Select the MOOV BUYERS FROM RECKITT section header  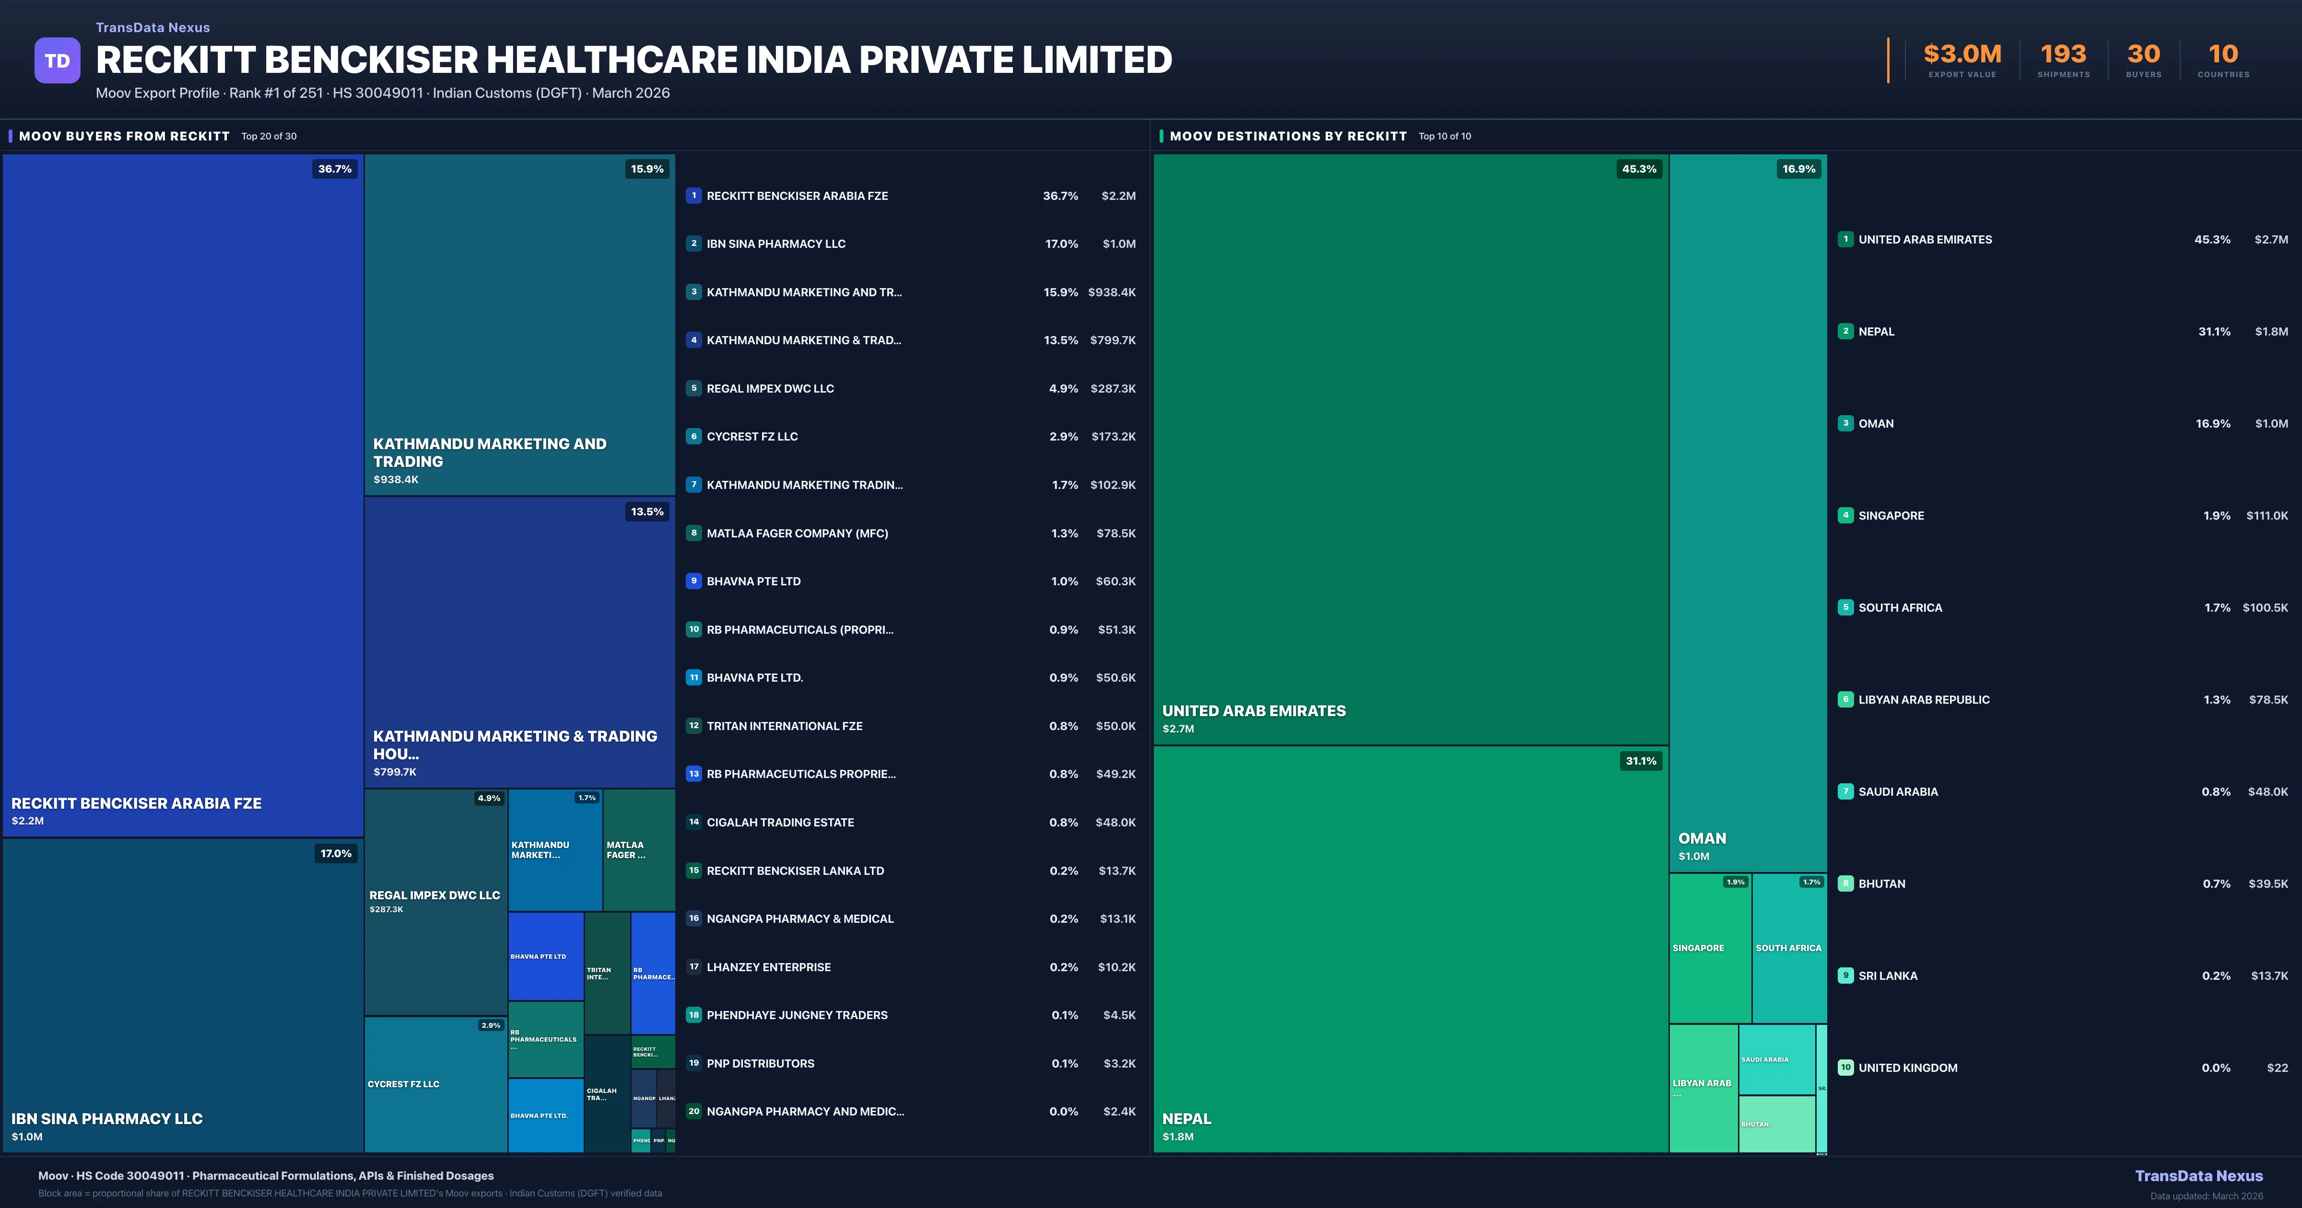[x=125, y=136]
